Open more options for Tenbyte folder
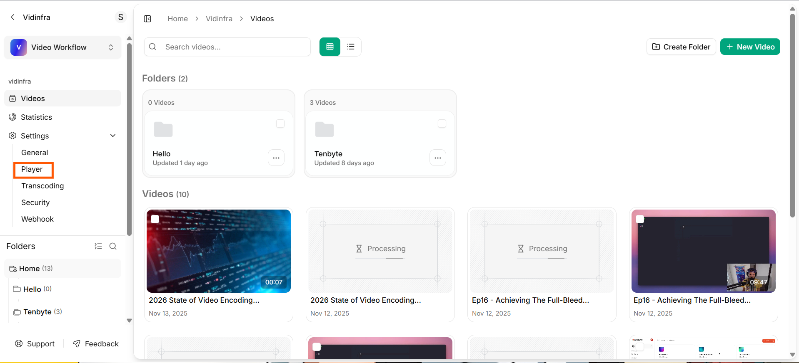The height and width of the screenshot is (363, 799). (438, 158)
